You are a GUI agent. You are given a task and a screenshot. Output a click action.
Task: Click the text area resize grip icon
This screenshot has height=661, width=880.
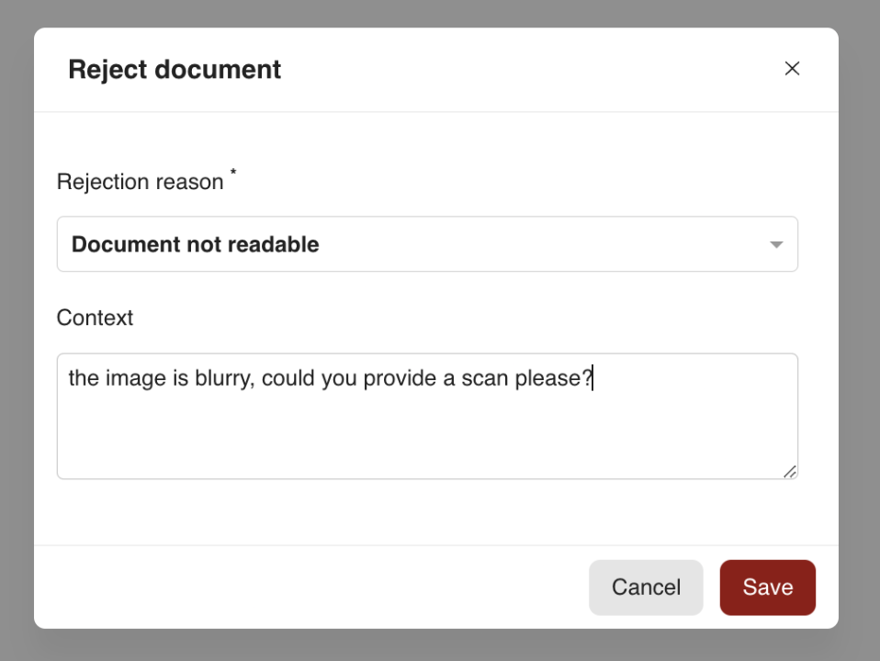point(790,472)
